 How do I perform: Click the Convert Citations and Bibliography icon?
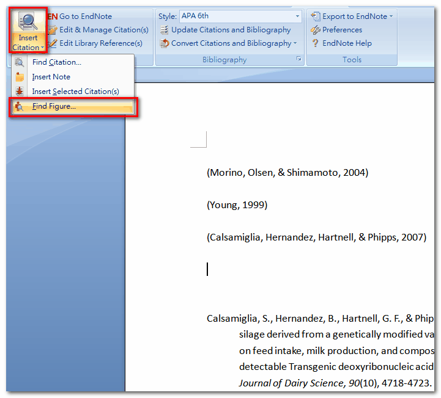pyautogui.click(x=165, y=43)
